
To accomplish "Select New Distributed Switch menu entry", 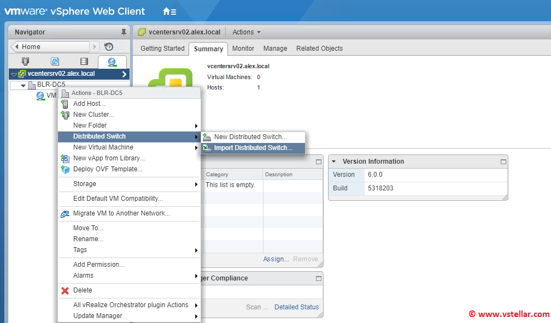I will pyautogui.click(x=250, y=137).
